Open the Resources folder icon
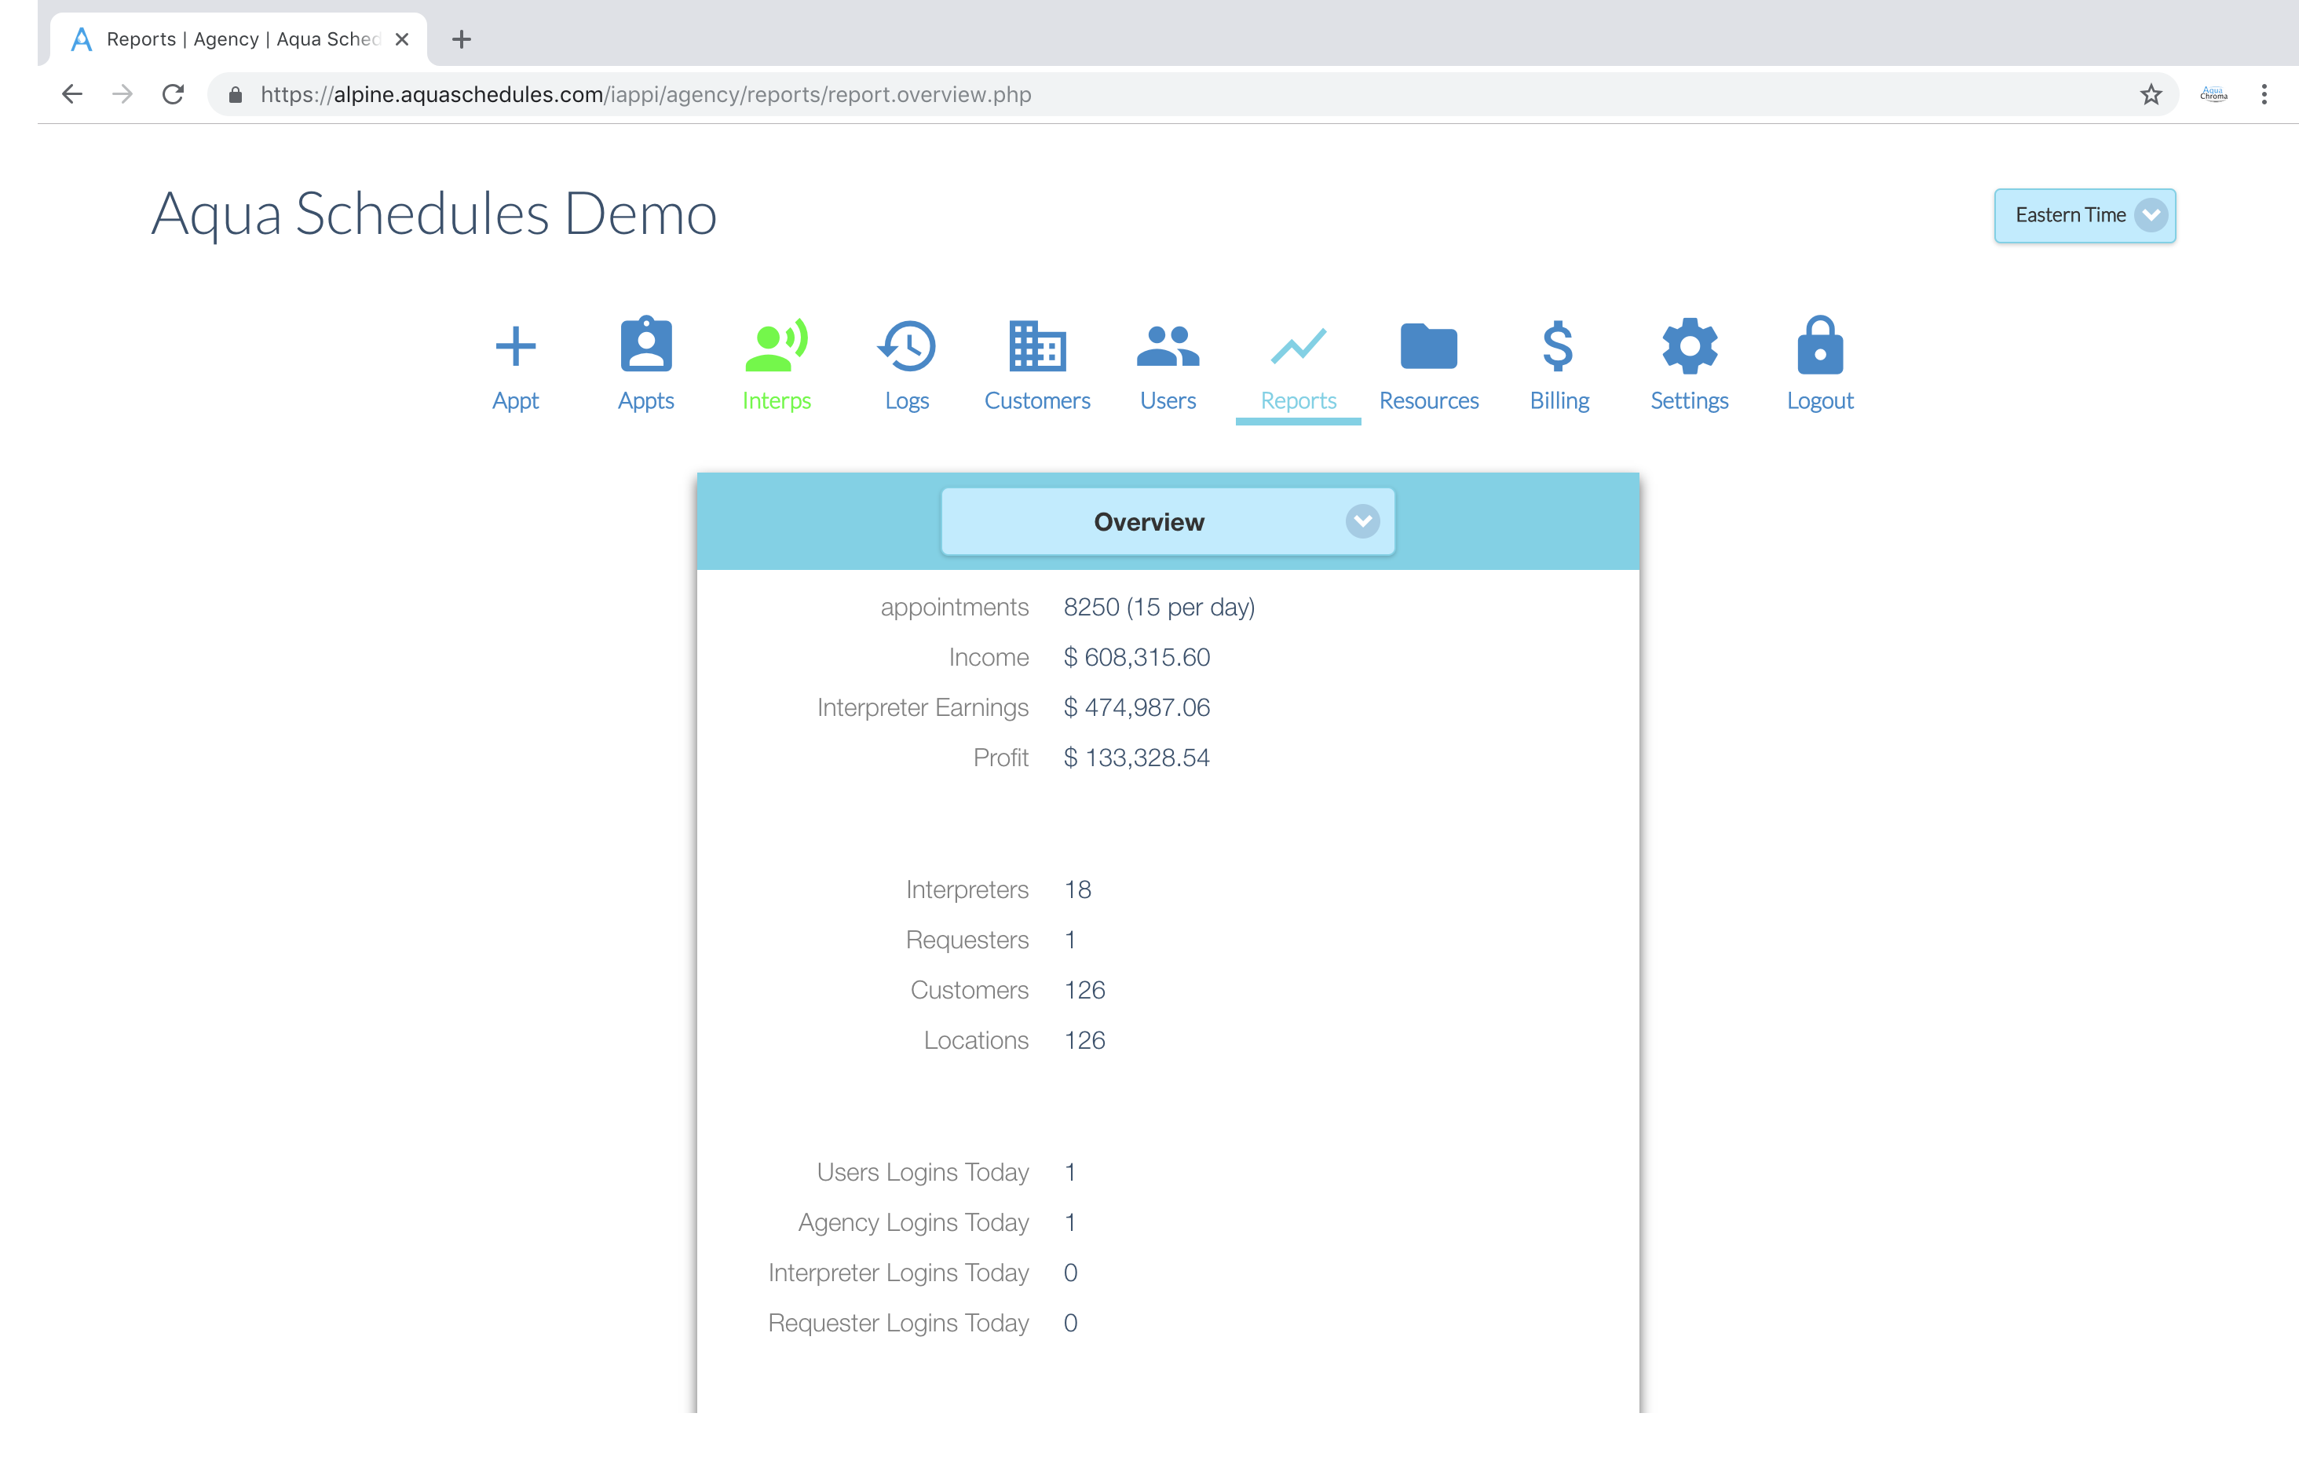The height and width of the screenshot is (1457, 2299). click(x=1428, y=345)
